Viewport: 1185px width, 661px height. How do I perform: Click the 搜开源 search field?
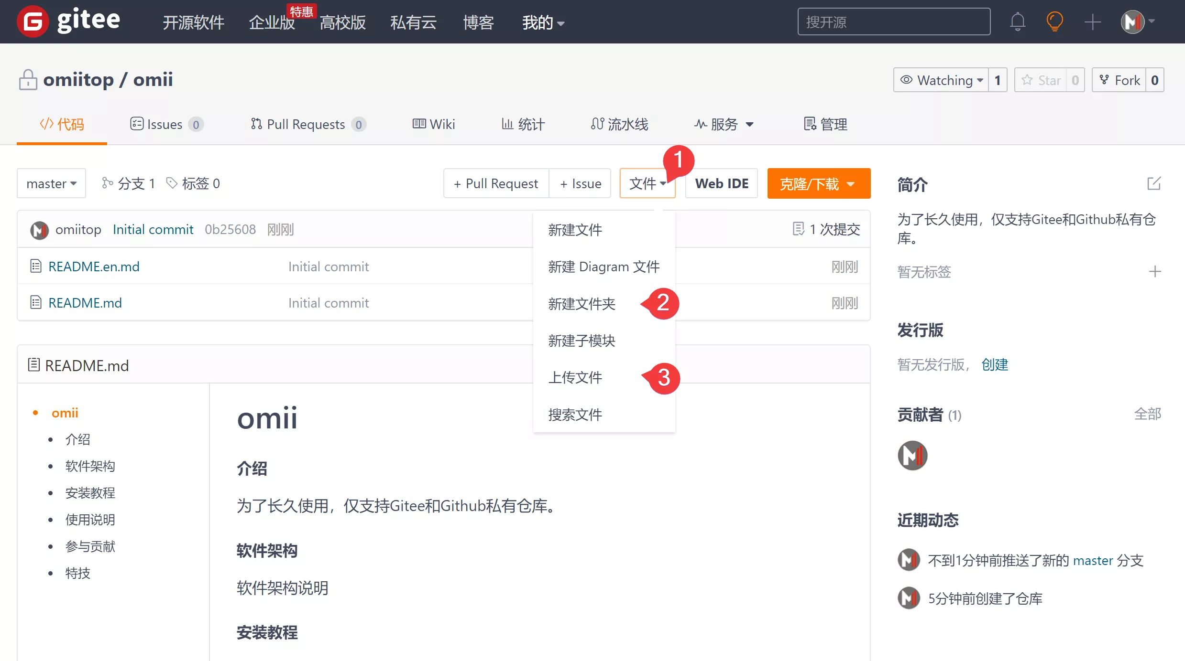click(894, 21)
